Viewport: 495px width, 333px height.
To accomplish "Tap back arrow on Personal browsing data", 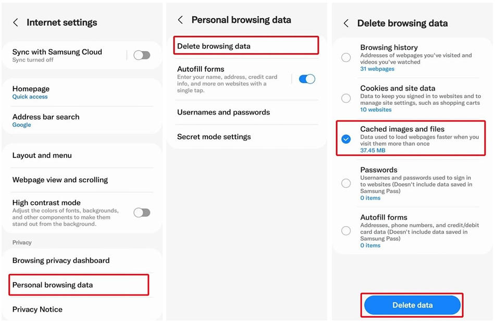I will [x=180, y=20].
